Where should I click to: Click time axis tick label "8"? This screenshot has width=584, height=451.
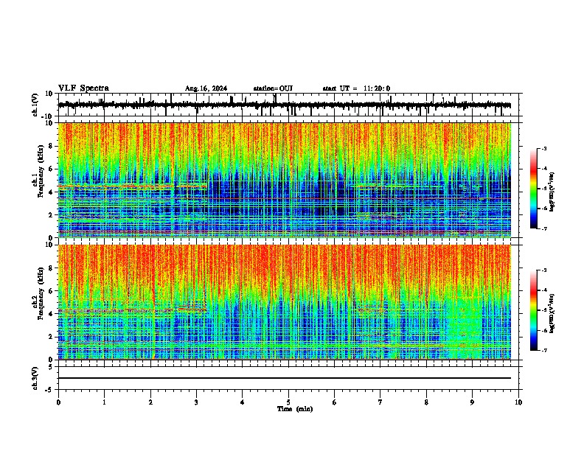[x=426, y=402]
